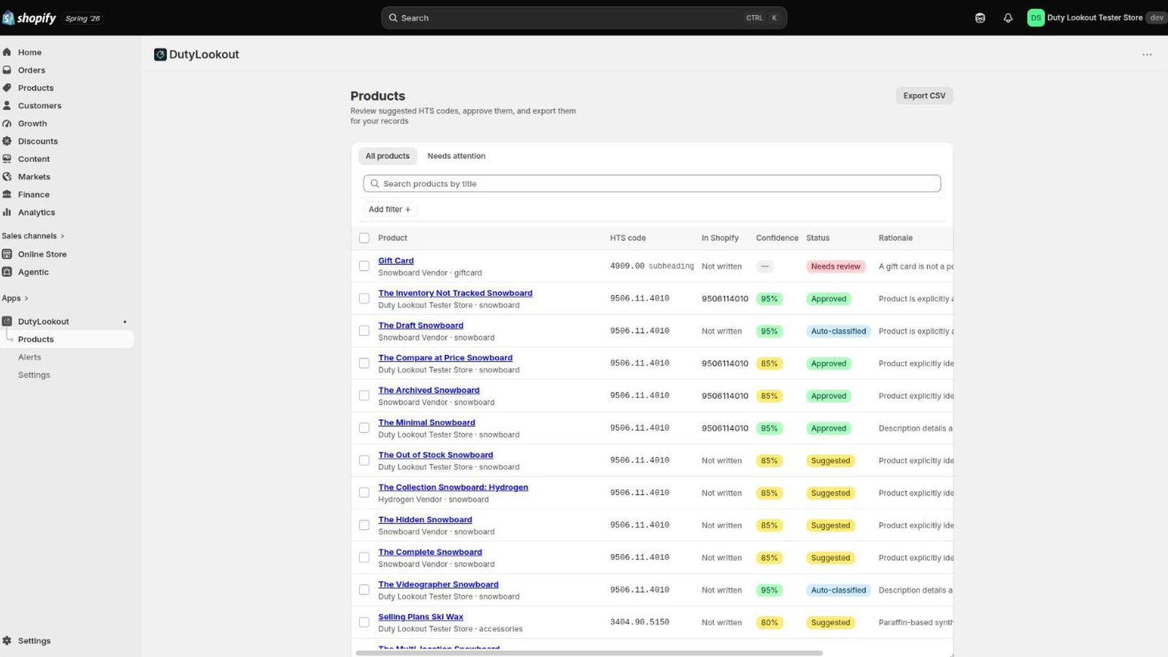The width and height of the screenshot is (1168, 657).
Task: Click the DutyLookout logo in page header
Action: (161, 54)
